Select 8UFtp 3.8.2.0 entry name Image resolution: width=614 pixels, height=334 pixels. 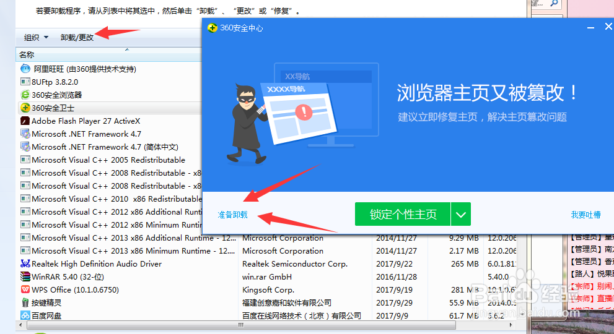[x=55, y=82]
